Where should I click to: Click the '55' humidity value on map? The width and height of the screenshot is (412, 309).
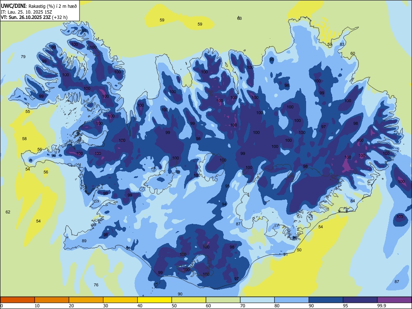28,111
